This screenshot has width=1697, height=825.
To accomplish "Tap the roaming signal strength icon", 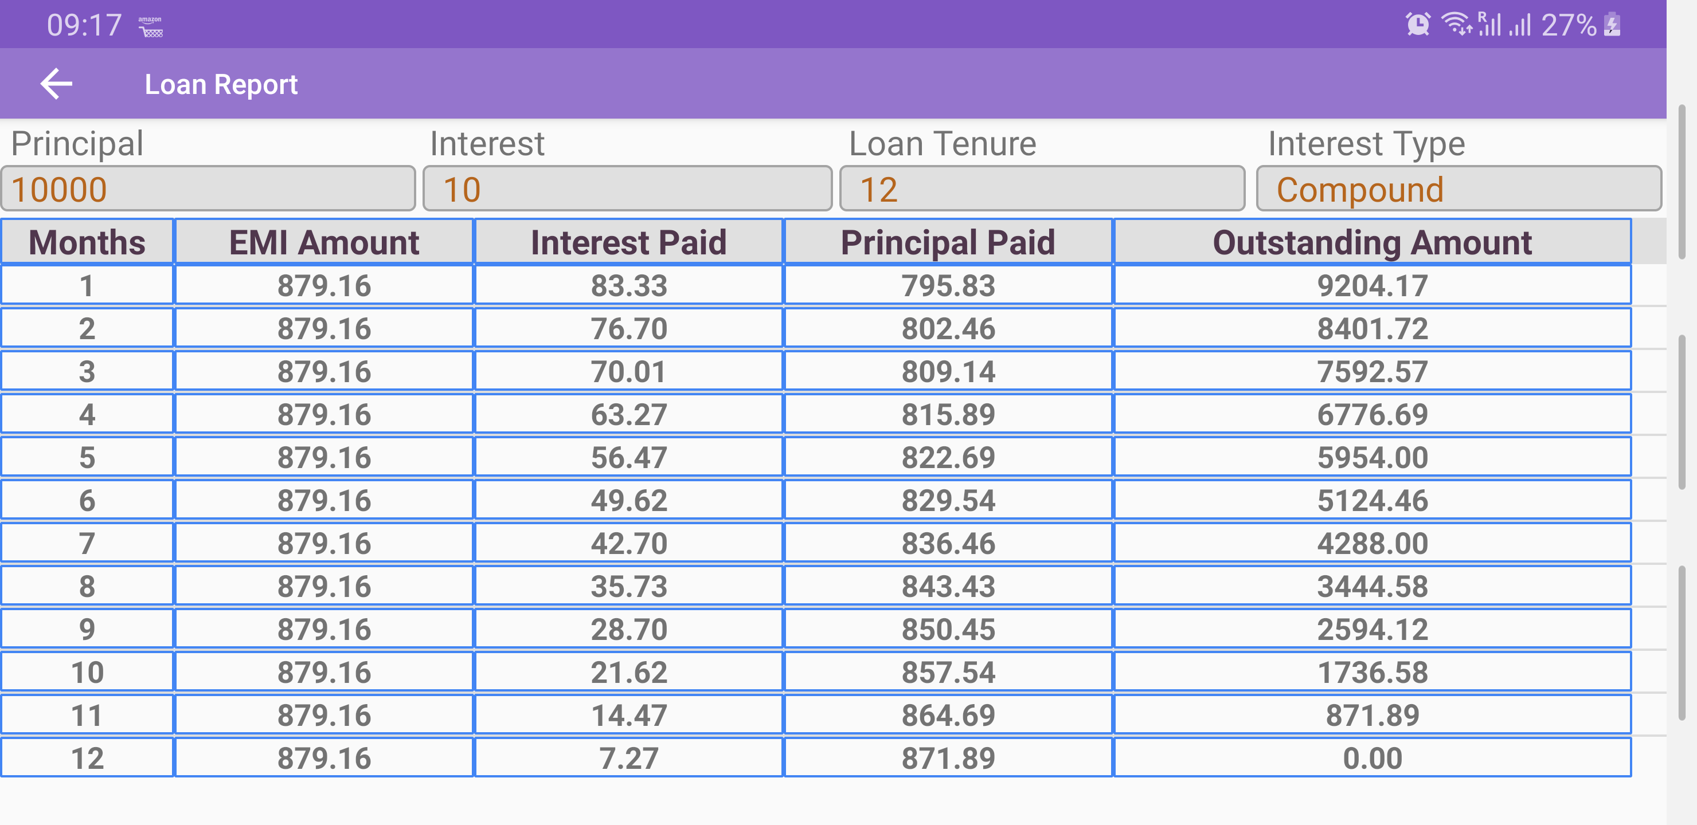I will pos(1489,25).
